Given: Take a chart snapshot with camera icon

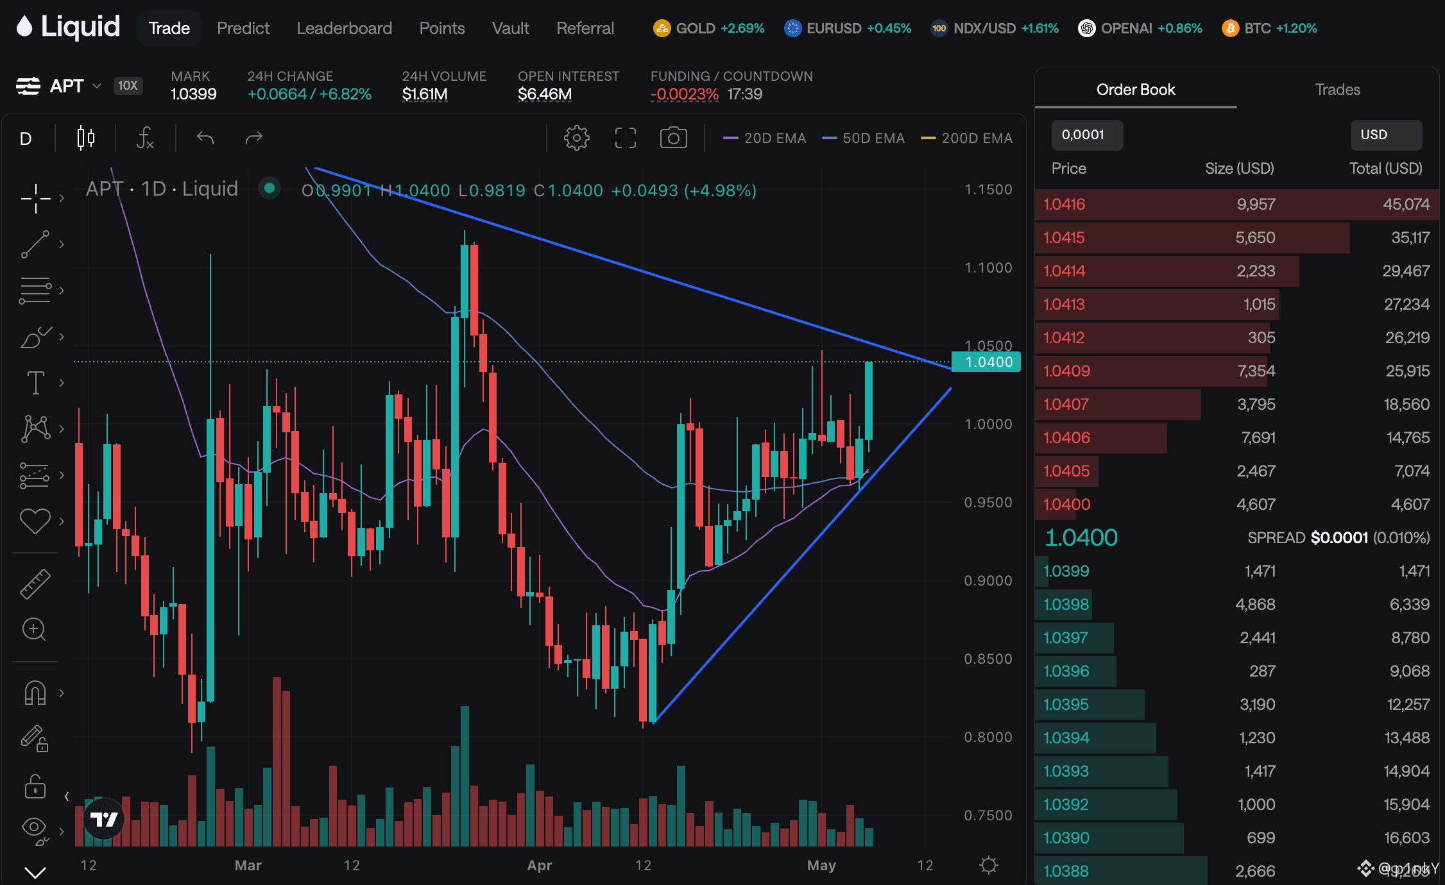Looking at the screenshot, I should [674, 138].
